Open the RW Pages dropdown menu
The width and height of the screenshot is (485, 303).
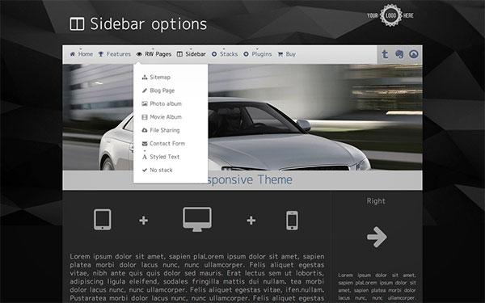click(154, 54)
